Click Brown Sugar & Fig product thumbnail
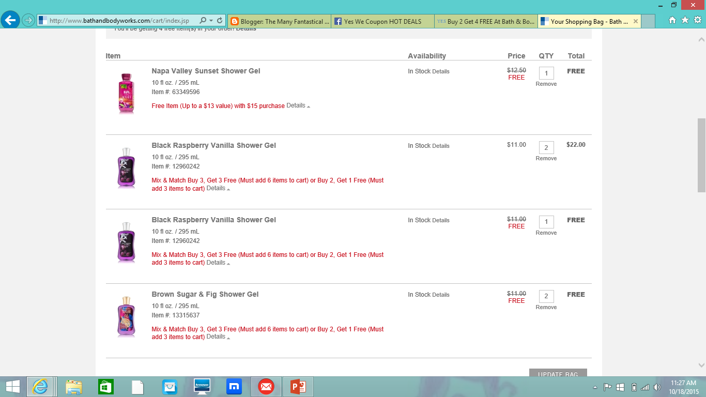 pyautogui.click(x=126, y=317)
